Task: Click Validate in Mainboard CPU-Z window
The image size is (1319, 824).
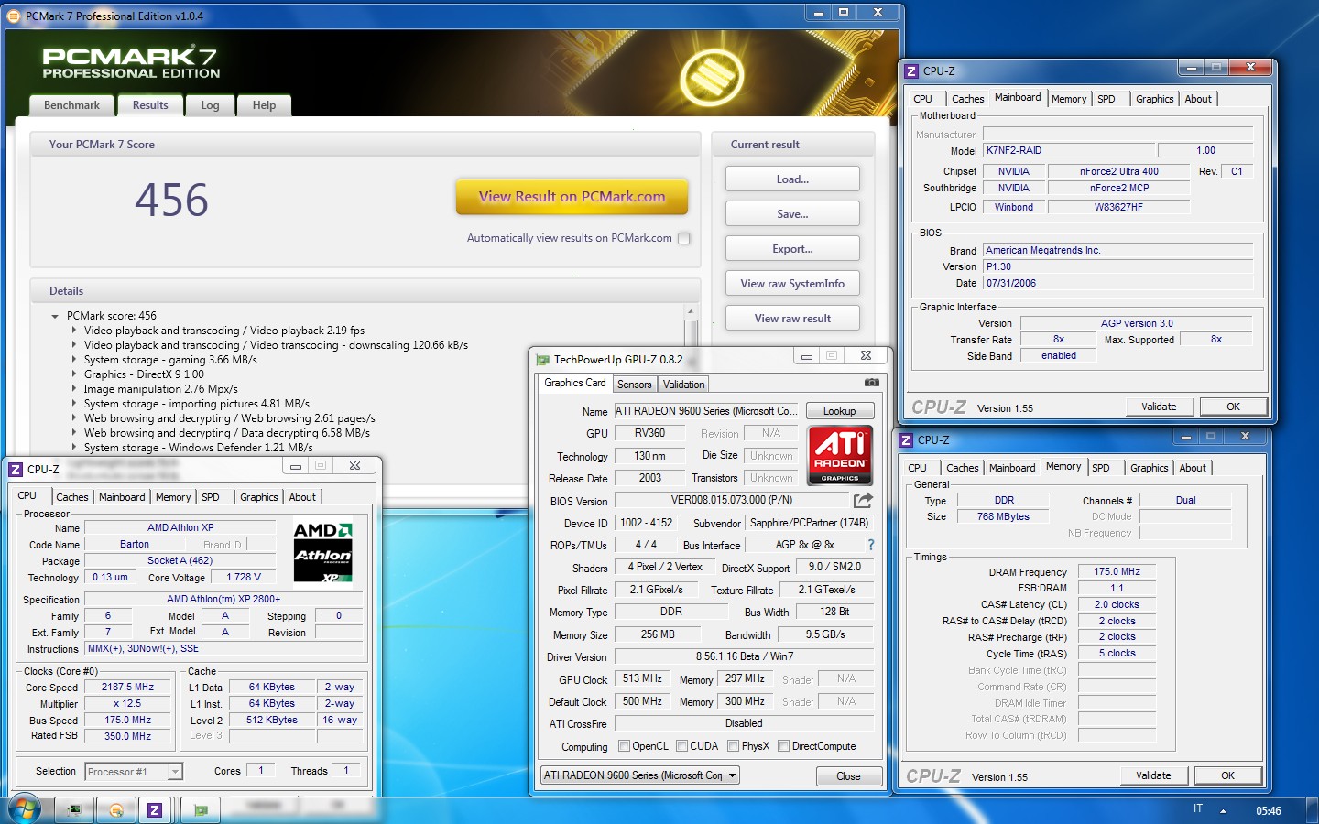Action: coord(1159,407)
